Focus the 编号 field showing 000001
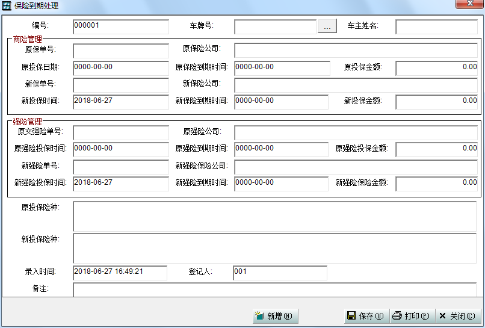 point(121,27)
